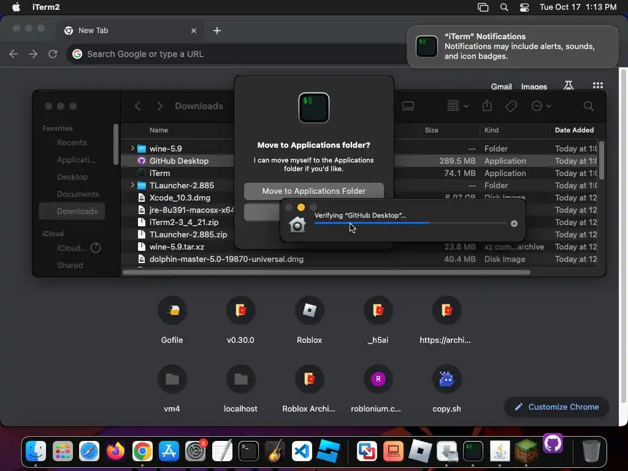The height and width of the screenshot is (471, 628).
Task: Select the wine-5.9.tar.xz file
Action: [177, 247]
